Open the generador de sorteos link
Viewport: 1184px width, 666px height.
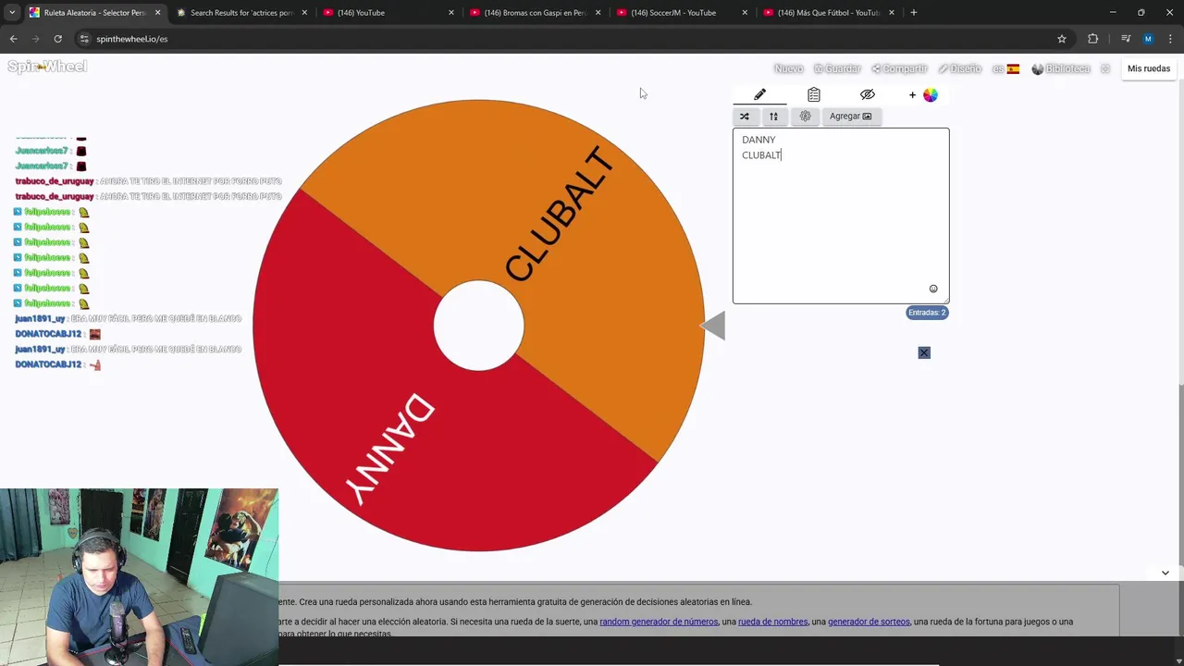(x=869, y=622)
